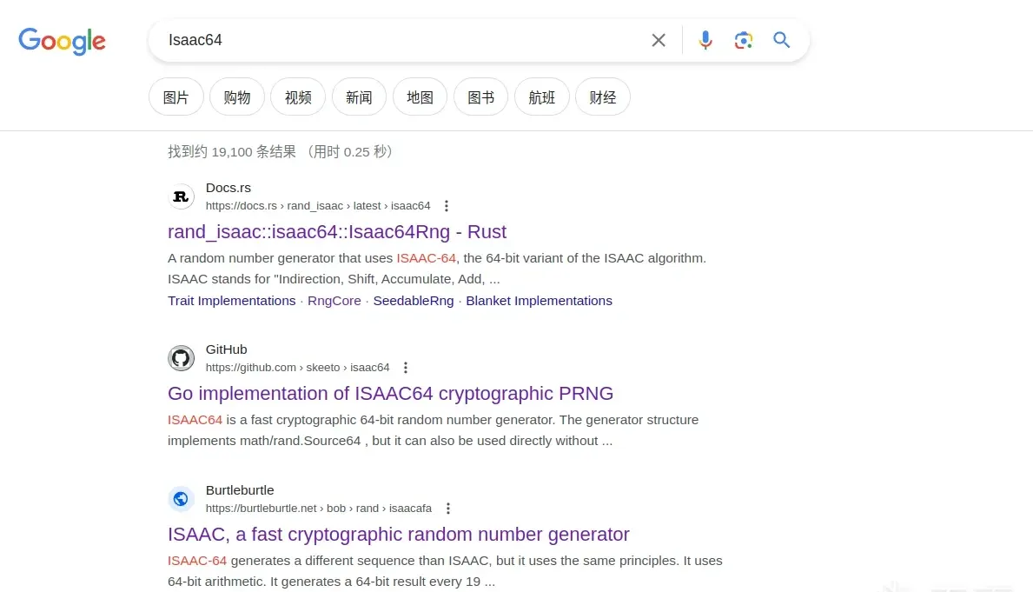Open more options for the GitHub result

(405, 367)
